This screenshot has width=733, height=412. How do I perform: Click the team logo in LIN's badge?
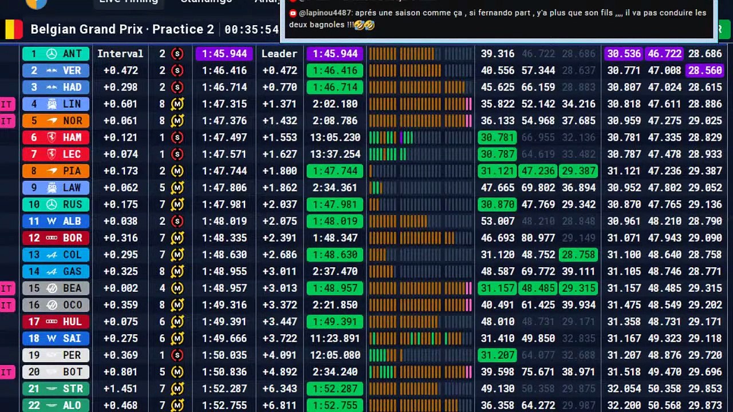(52, 104)
